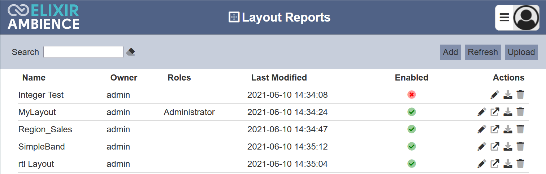546x174 pixels.
Task: Toggle Region_Sales enabled checkmark
Action: (x=412, y=129)
